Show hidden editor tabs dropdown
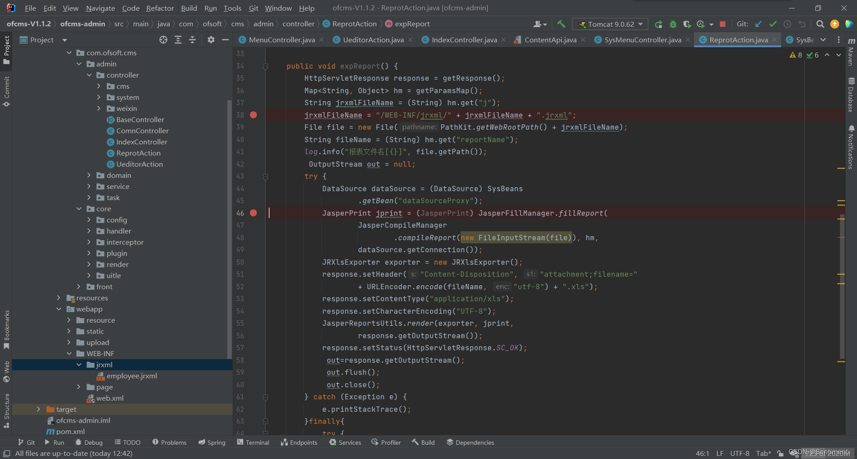 click(823, 40)
